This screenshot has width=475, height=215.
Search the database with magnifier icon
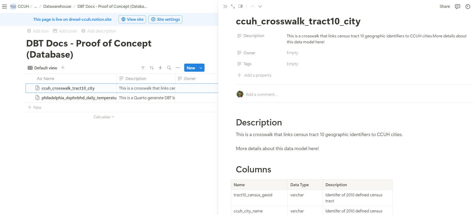pyautogui.click(x=169, y=68)
